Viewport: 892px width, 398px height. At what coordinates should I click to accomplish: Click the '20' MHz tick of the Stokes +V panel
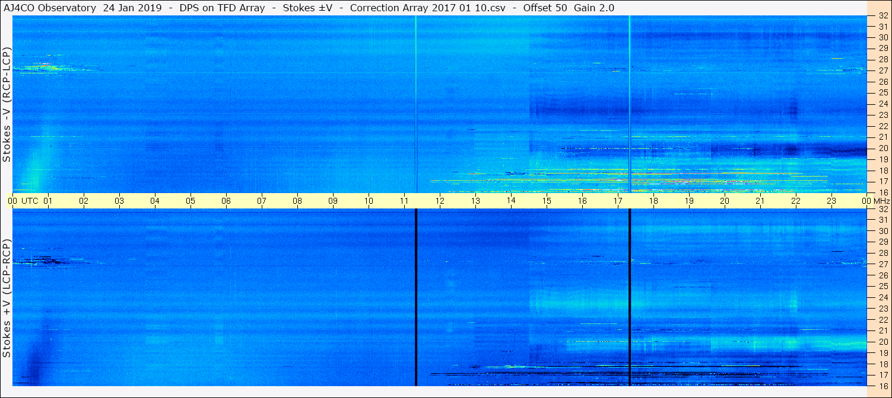click(883, 342)
